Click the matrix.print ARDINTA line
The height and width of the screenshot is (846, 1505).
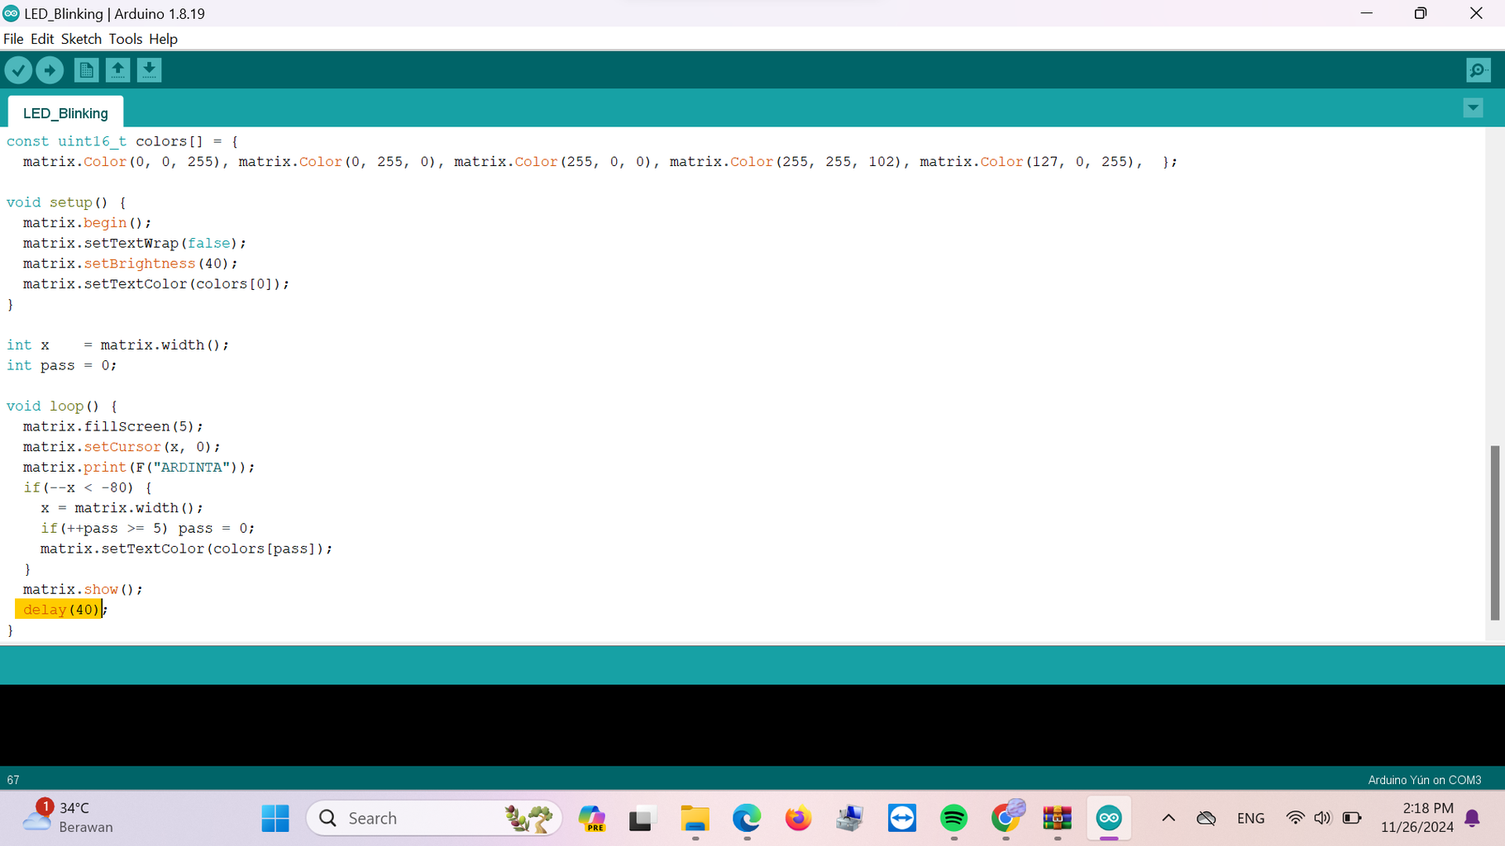(139, 468)
